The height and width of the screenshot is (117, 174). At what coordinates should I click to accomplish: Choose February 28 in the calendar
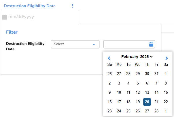click(156, 111)
